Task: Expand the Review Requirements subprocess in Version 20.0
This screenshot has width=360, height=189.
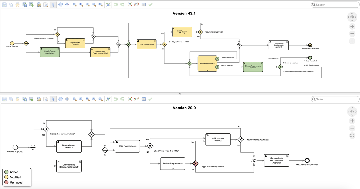Action: [x=173, y=169]
